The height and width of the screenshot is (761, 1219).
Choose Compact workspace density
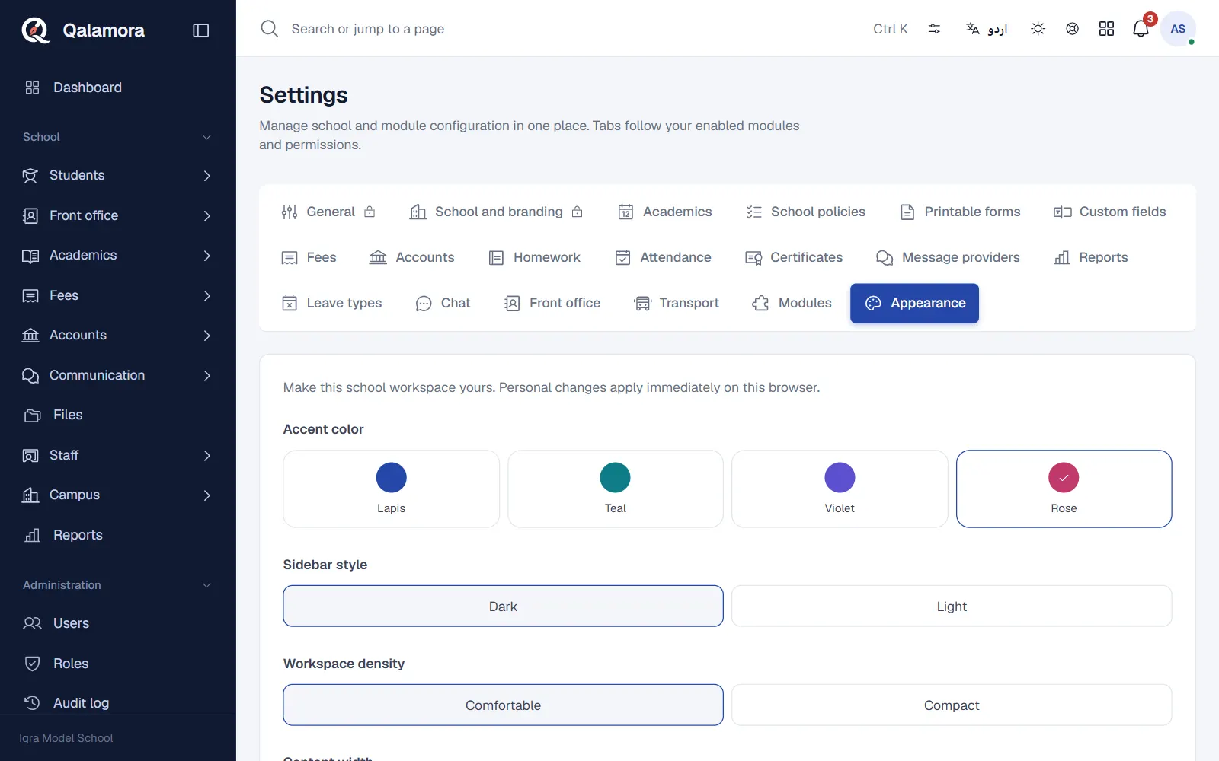point(952,705)
